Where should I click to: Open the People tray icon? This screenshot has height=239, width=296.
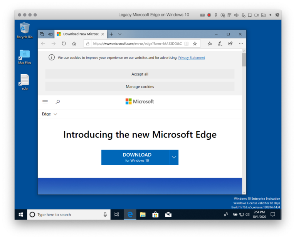click(x=226, y=214)
